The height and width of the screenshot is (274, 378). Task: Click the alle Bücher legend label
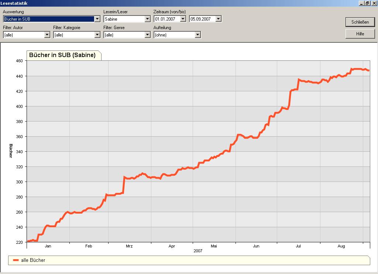point(33,260)
